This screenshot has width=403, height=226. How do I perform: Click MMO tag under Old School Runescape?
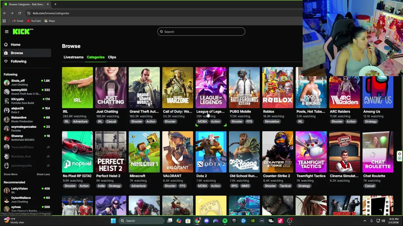point(245,186)
